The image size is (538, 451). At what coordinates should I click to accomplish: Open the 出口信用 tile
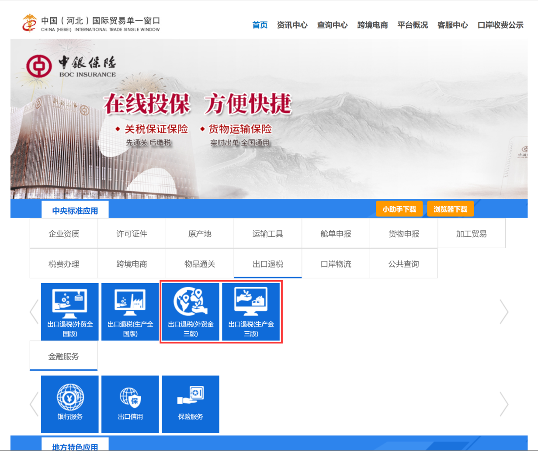[130, 404]
